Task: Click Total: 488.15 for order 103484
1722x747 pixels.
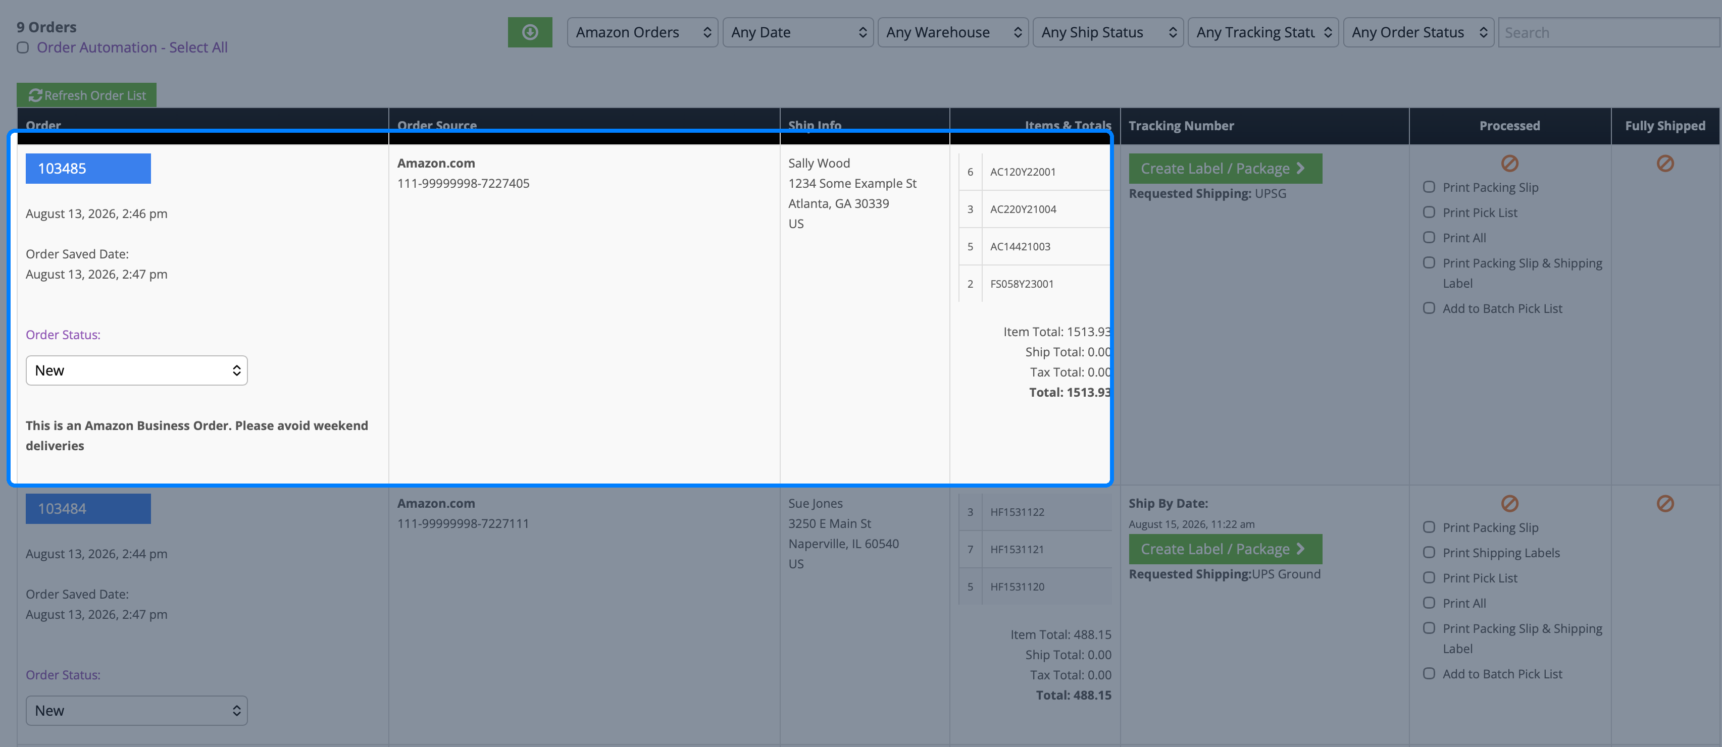Action: point(1074,695)
